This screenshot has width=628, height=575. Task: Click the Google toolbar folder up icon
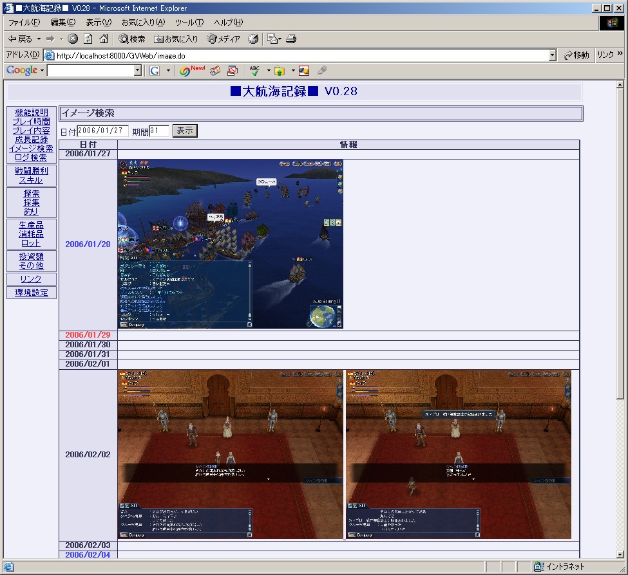tap(280, 71)
